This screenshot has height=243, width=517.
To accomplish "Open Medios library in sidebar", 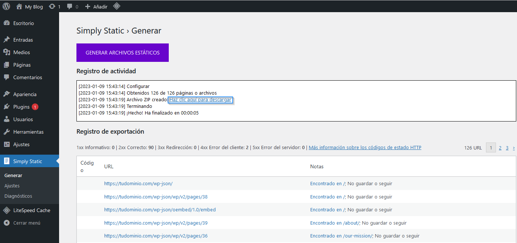I will 21,52.
